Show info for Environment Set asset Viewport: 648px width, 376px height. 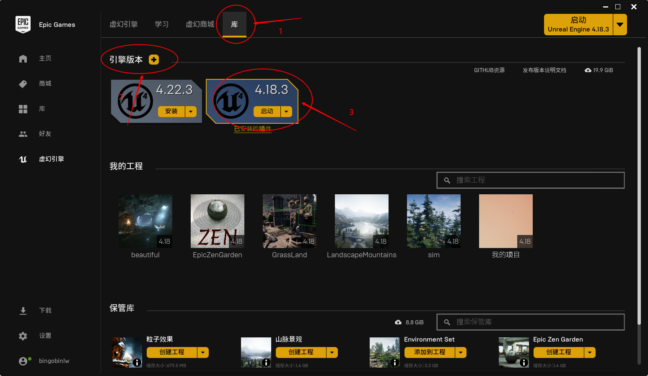[x=394, y=362]
